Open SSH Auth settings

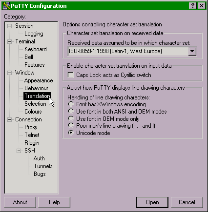pyautogui.click(x=39, y=158)
